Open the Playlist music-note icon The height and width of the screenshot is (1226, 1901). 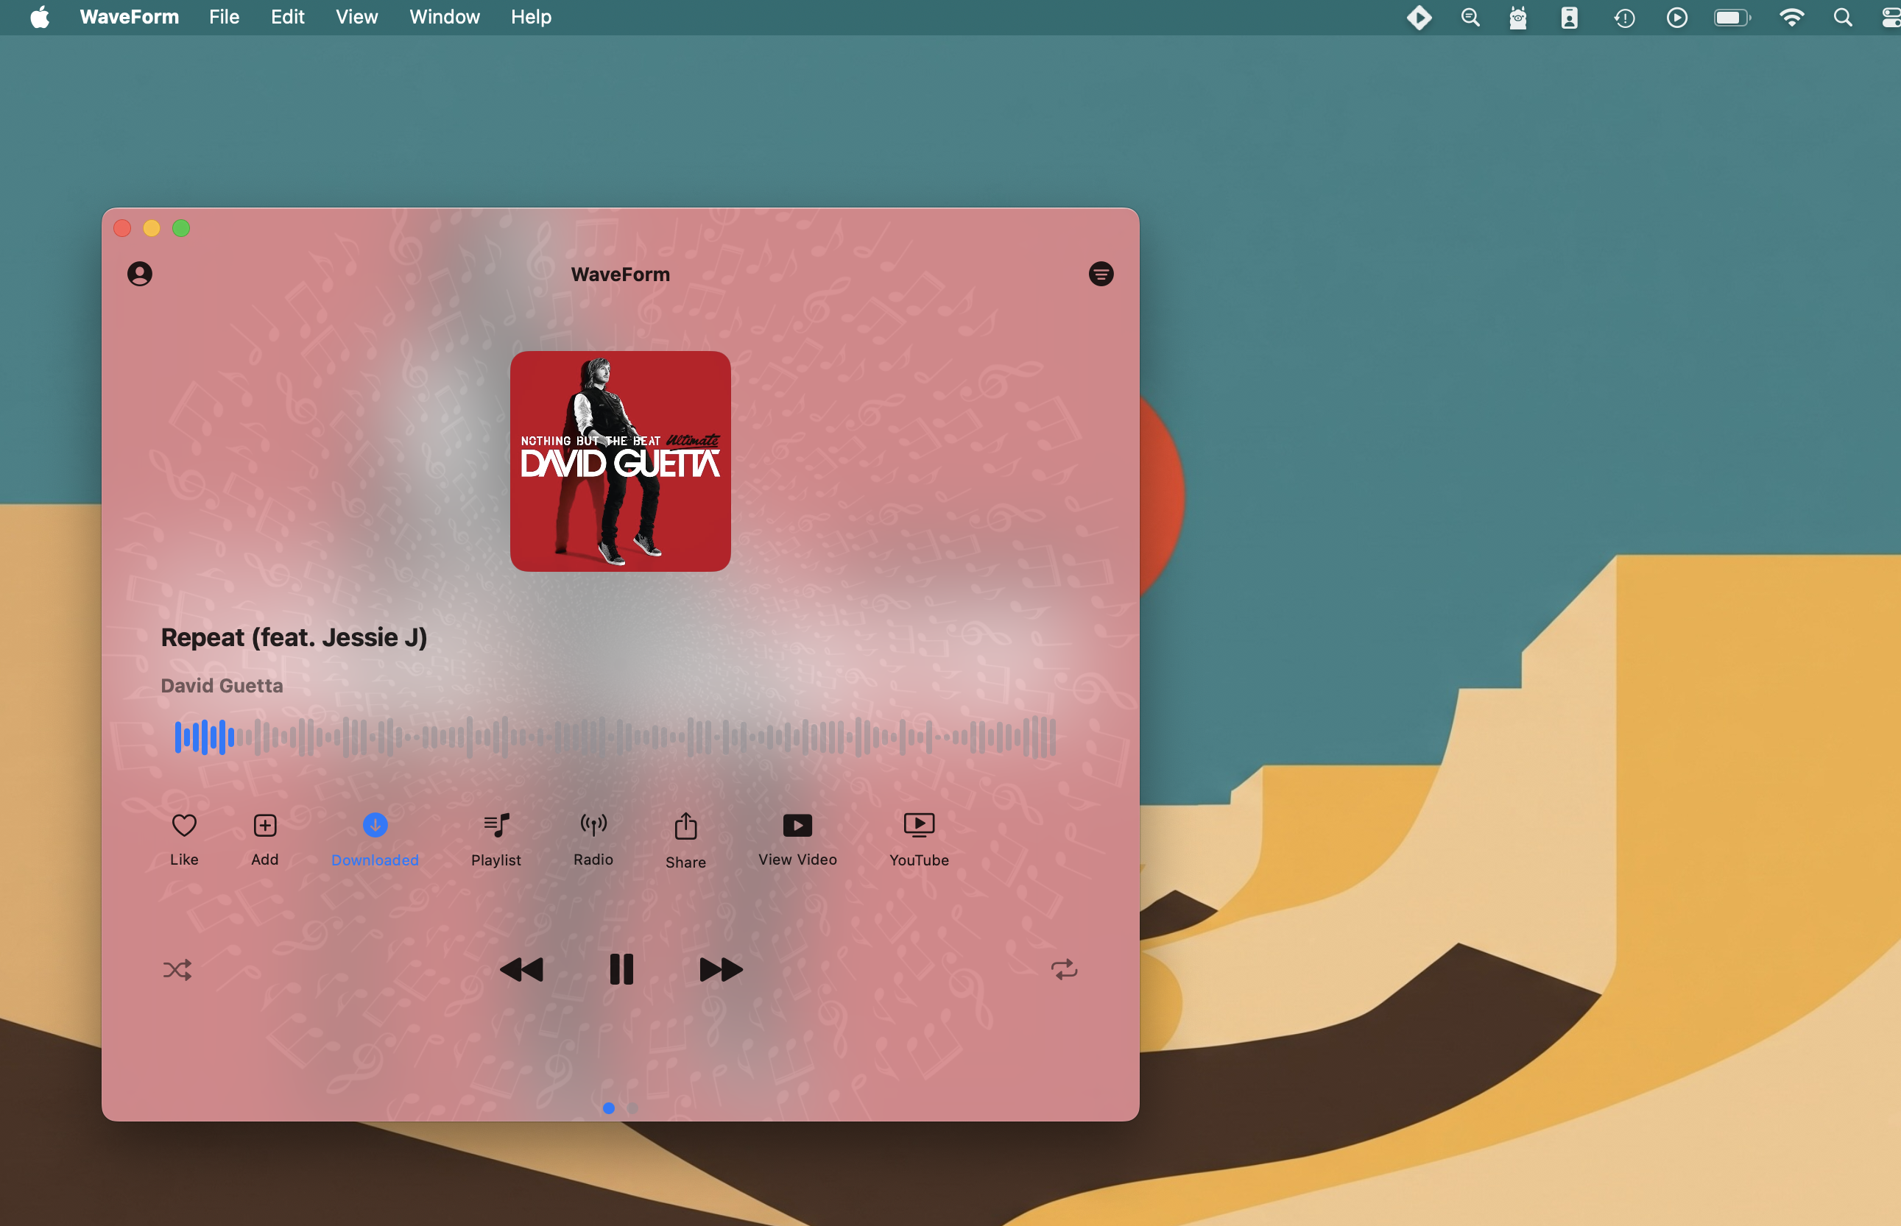pos(496,826)
